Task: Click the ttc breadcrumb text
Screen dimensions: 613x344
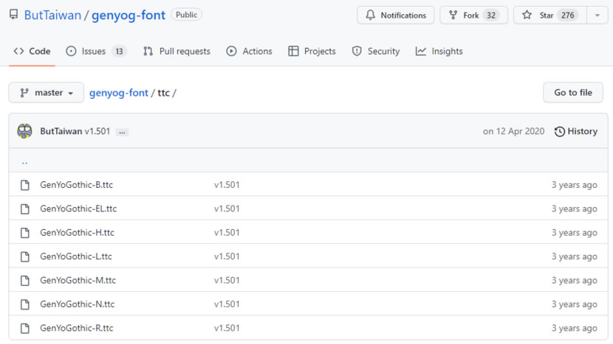Action: [x=163, y=93]
